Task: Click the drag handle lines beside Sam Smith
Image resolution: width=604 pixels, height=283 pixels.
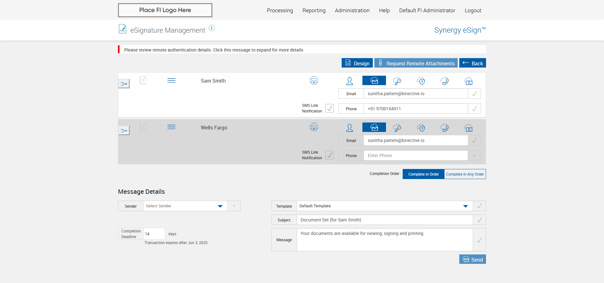Action: click(171, 81)
